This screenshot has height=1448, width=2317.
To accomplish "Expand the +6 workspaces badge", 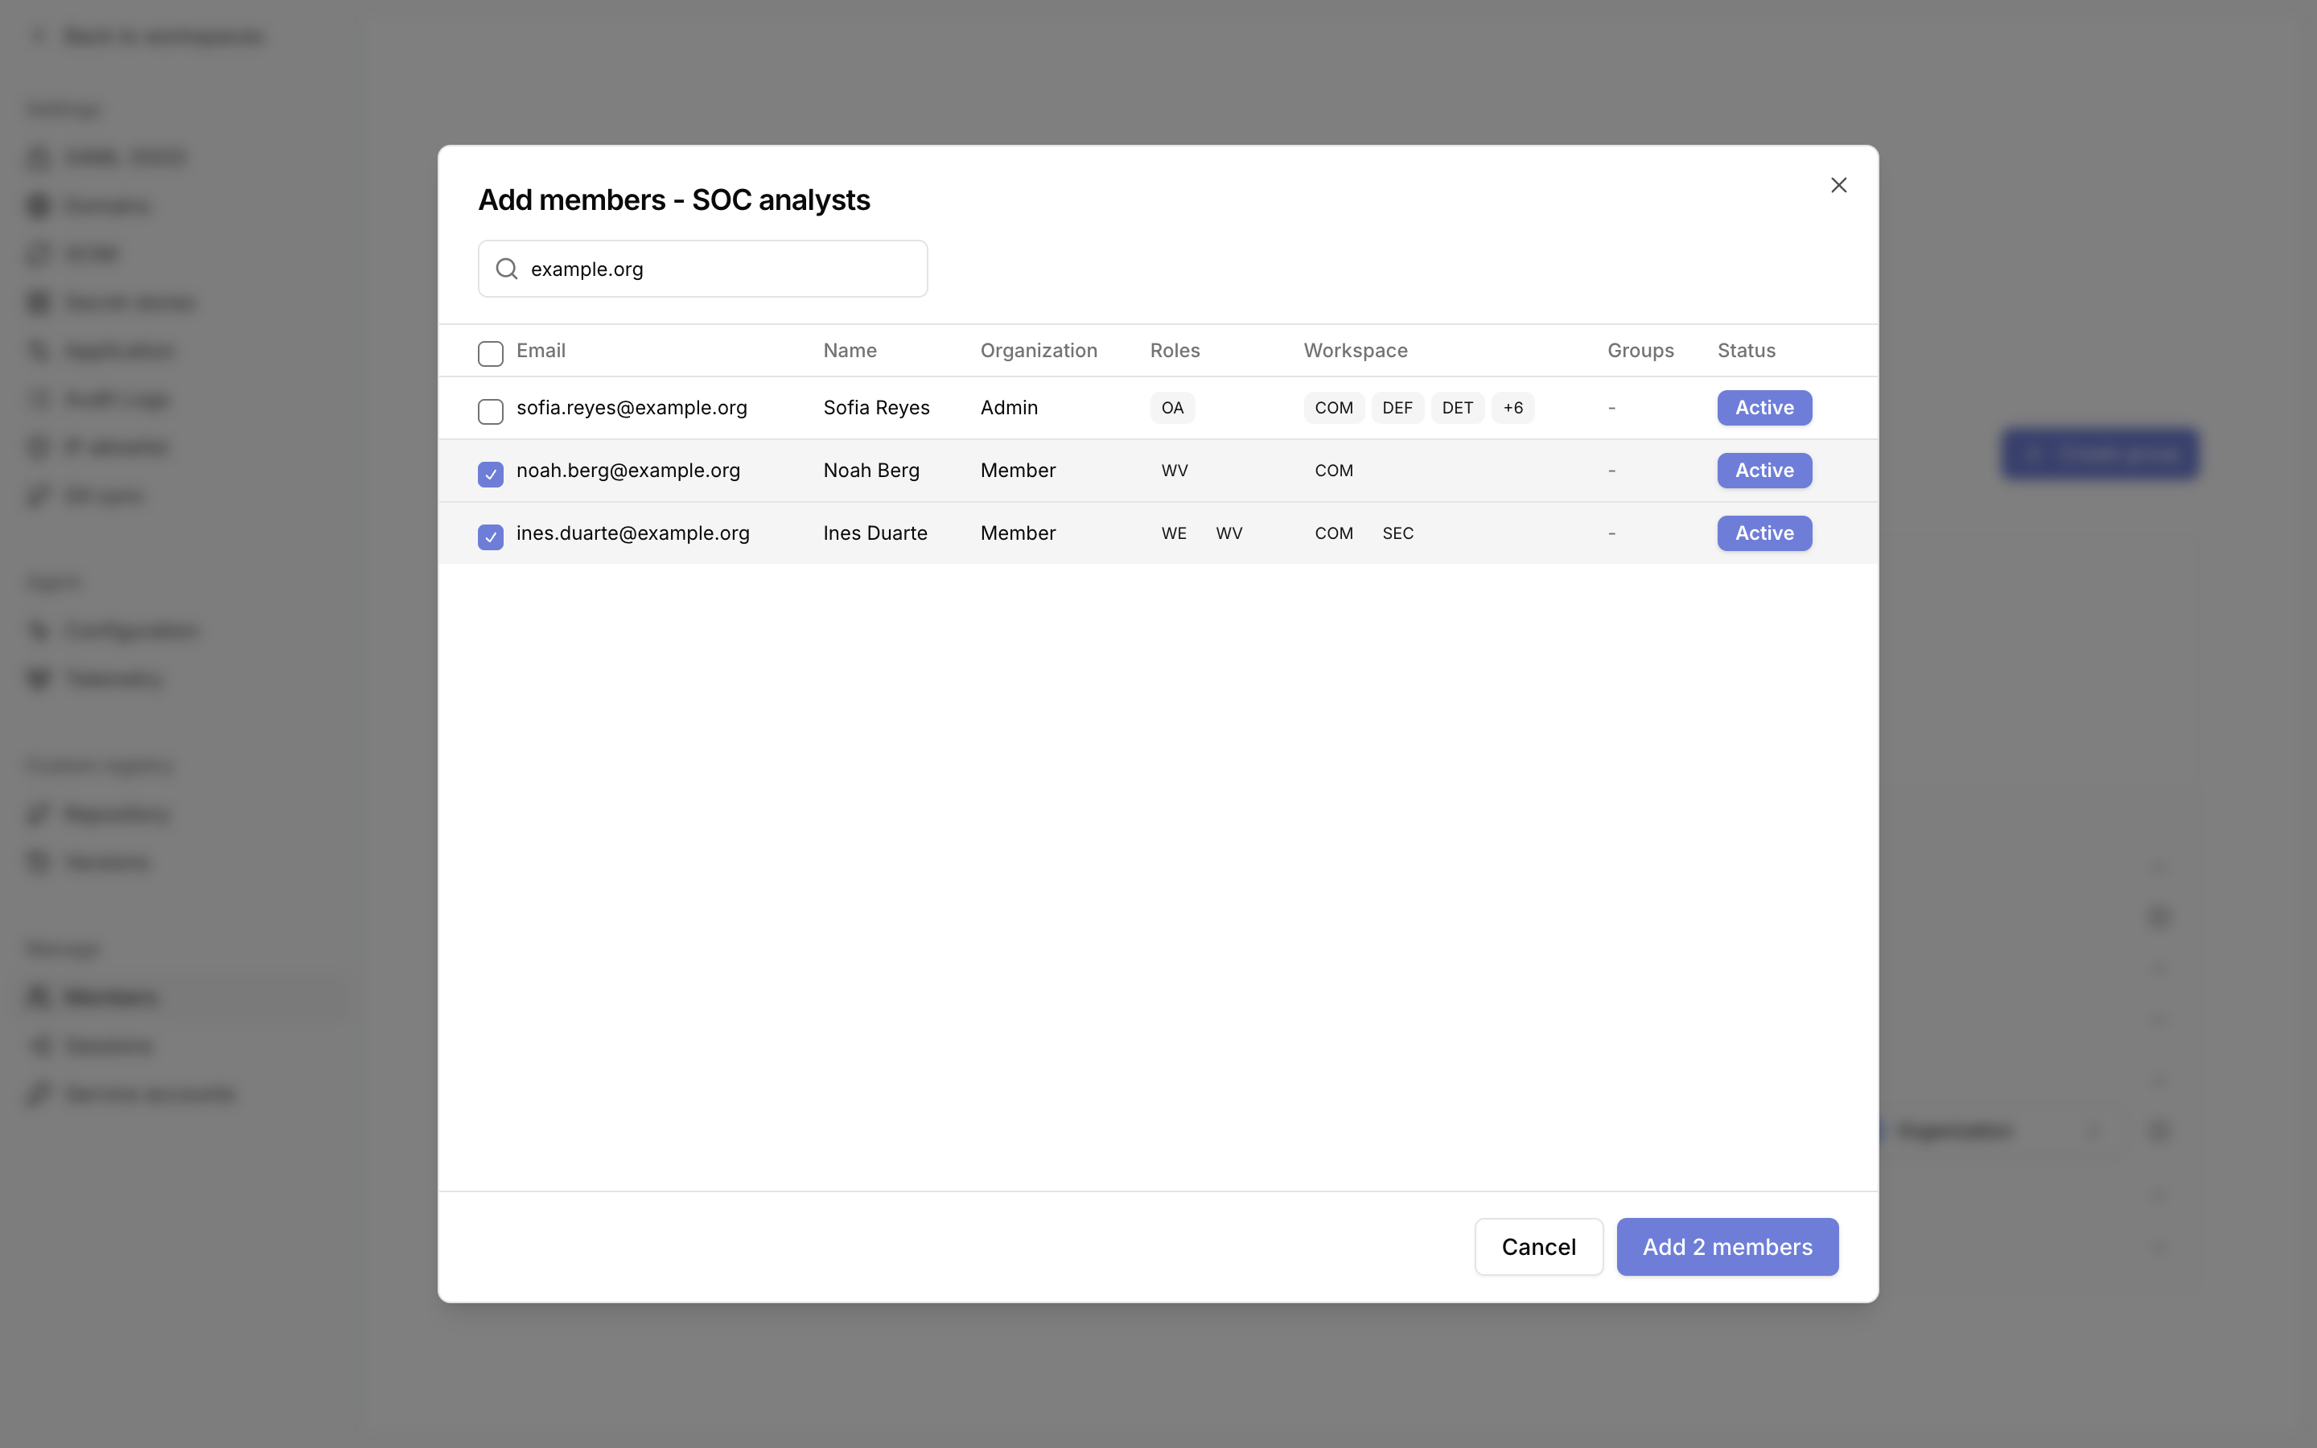I will [1512, 408].
